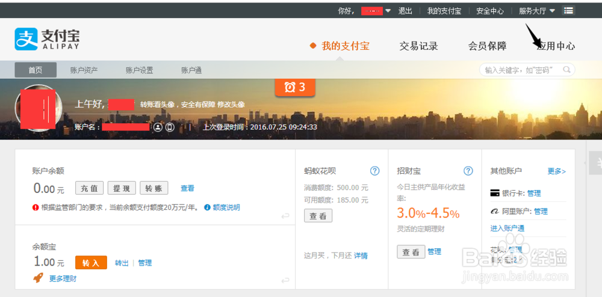Open the 更多理财 link
Viewport: 602px width, 297px height.
63,278
